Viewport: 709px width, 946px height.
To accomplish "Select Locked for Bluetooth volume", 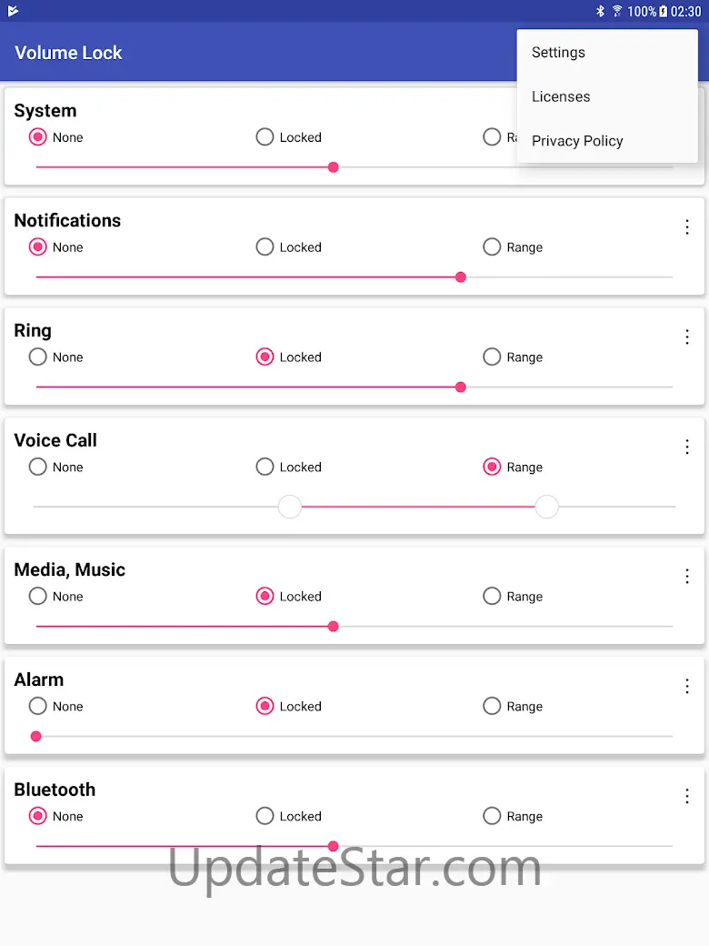I will click(x=289, y=816).
